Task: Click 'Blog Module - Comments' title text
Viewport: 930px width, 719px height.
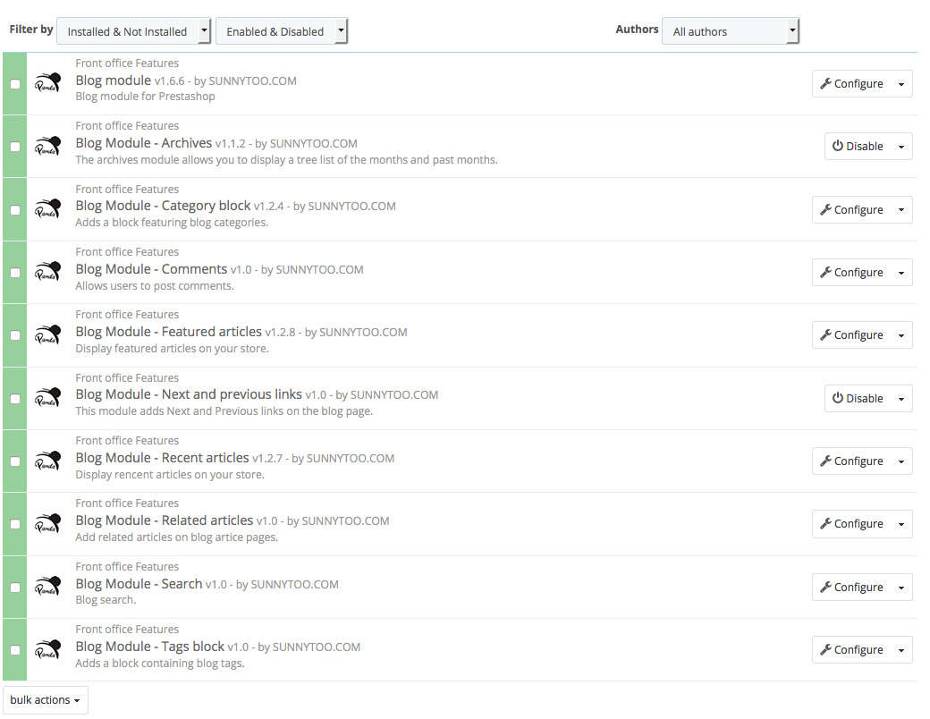Action: click(x=151, y=269)
